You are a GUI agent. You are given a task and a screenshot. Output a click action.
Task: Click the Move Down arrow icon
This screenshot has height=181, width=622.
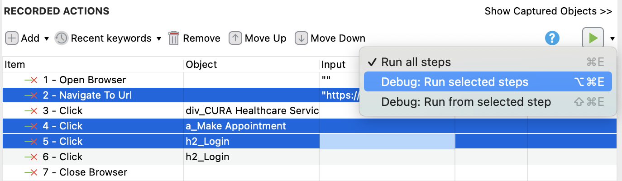coord(301,38)
